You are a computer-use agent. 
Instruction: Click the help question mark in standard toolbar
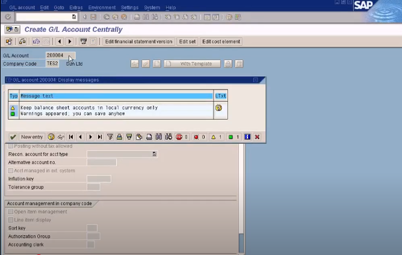coord(229,17)
